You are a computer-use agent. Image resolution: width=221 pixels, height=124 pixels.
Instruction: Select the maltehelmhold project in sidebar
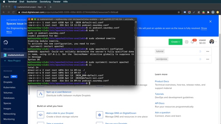pos(14,55)
